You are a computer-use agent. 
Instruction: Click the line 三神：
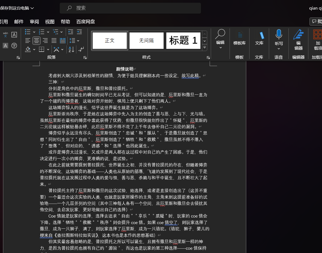(53, 82)
